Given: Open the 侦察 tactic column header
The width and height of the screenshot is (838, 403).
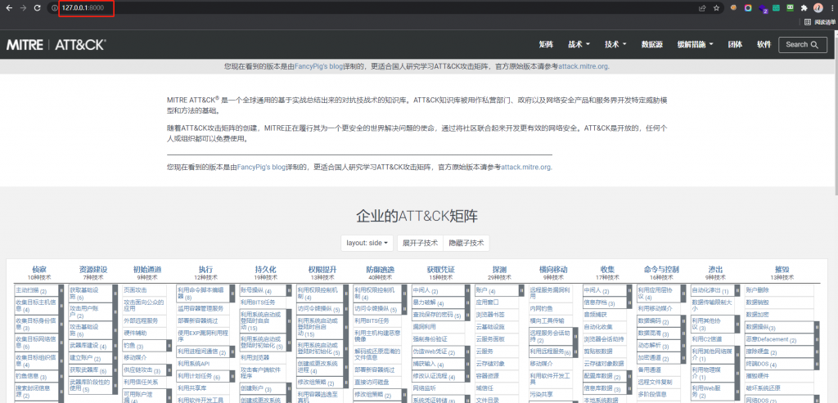Looking at the screenshot, I should click(39, 270).
